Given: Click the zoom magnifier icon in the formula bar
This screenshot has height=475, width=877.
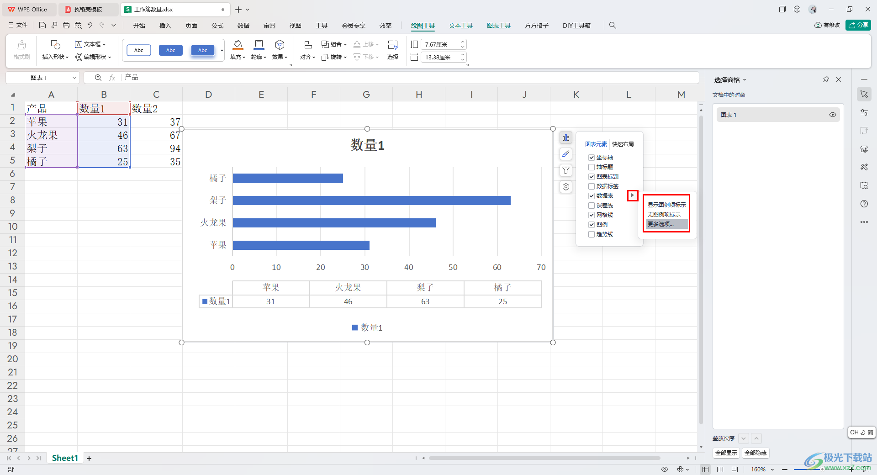Looking at the screenshot, I should (x=98, y=78).
